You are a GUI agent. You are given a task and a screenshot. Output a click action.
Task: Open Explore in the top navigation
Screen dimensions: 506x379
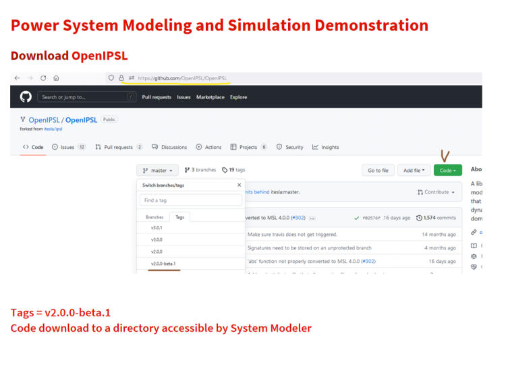pos(238,97)
